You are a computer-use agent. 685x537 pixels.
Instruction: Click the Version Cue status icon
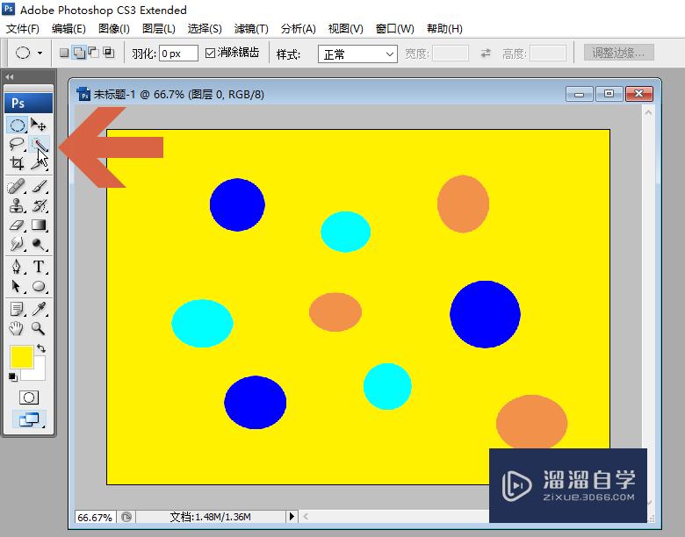[126, 517]
